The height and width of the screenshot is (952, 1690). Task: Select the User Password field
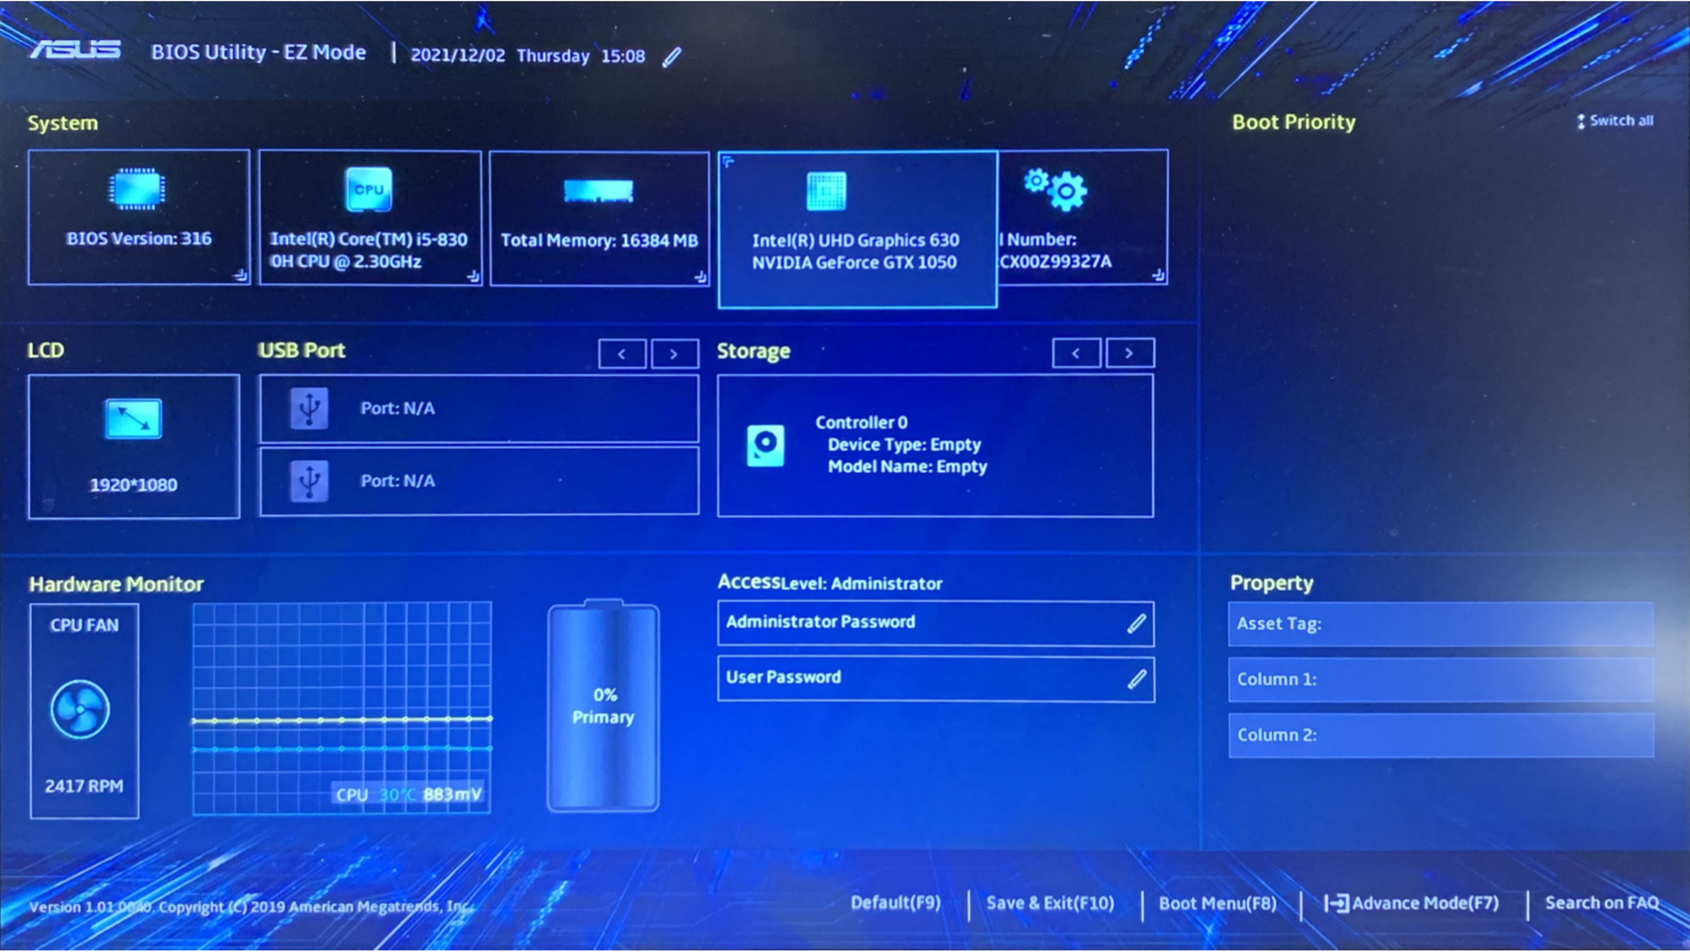tap(936, 679)
